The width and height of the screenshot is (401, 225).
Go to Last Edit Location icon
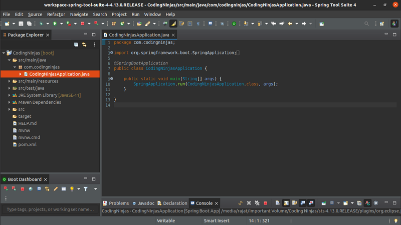(x=273, y=24)
